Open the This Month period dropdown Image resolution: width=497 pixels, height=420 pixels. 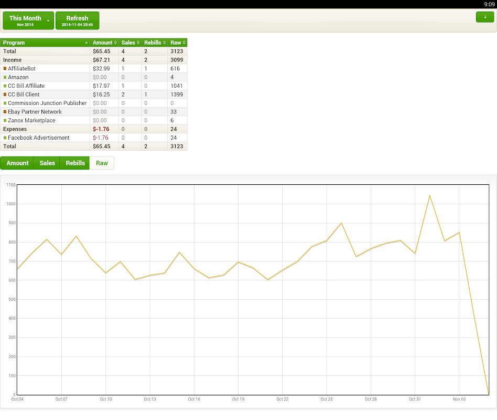(x=28, y=20)
